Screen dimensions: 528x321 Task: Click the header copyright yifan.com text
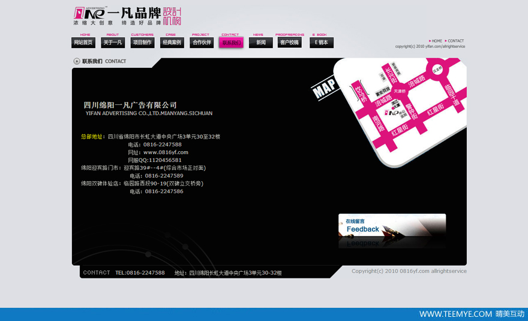pyautogui.click(x=430, y=46)
